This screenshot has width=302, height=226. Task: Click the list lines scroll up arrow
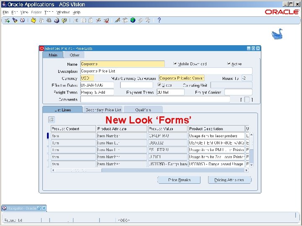point(251,135)
